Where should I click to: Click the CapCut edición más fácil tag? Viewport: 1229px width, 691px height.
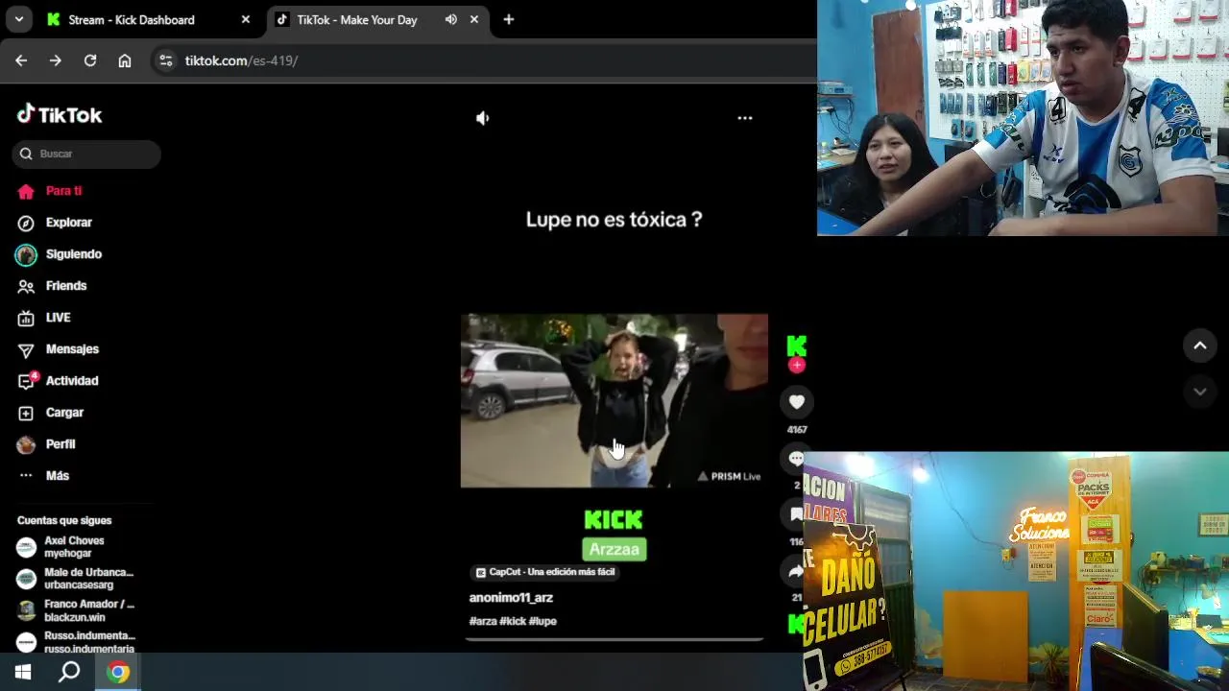click(544, 572)
